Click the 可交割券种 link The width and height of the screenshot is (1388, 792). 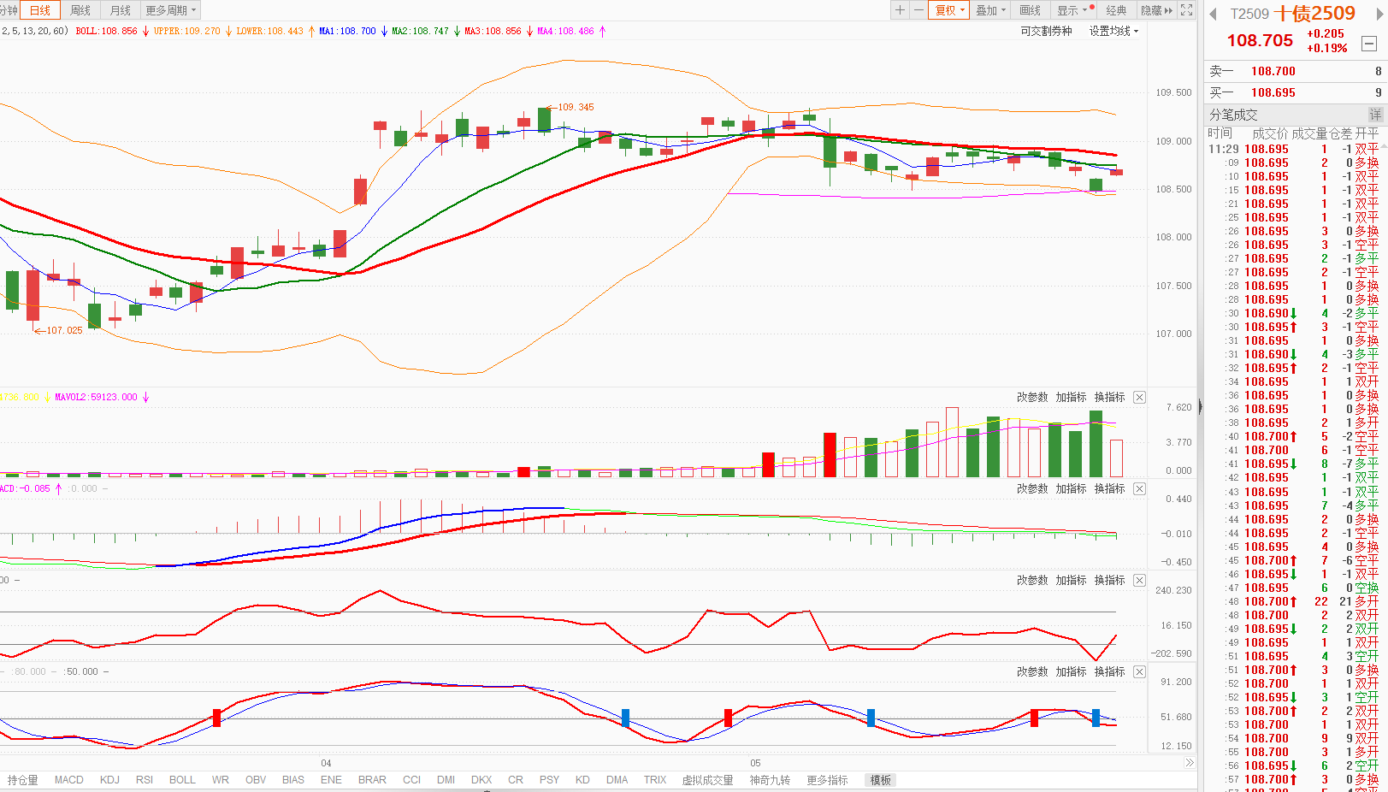click(1046, 31)
